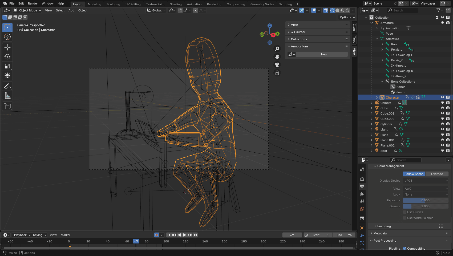The width and height of the screenshot is (453, 256).
Task: Hide the Character object in viewport
Action: coord(442,97)
